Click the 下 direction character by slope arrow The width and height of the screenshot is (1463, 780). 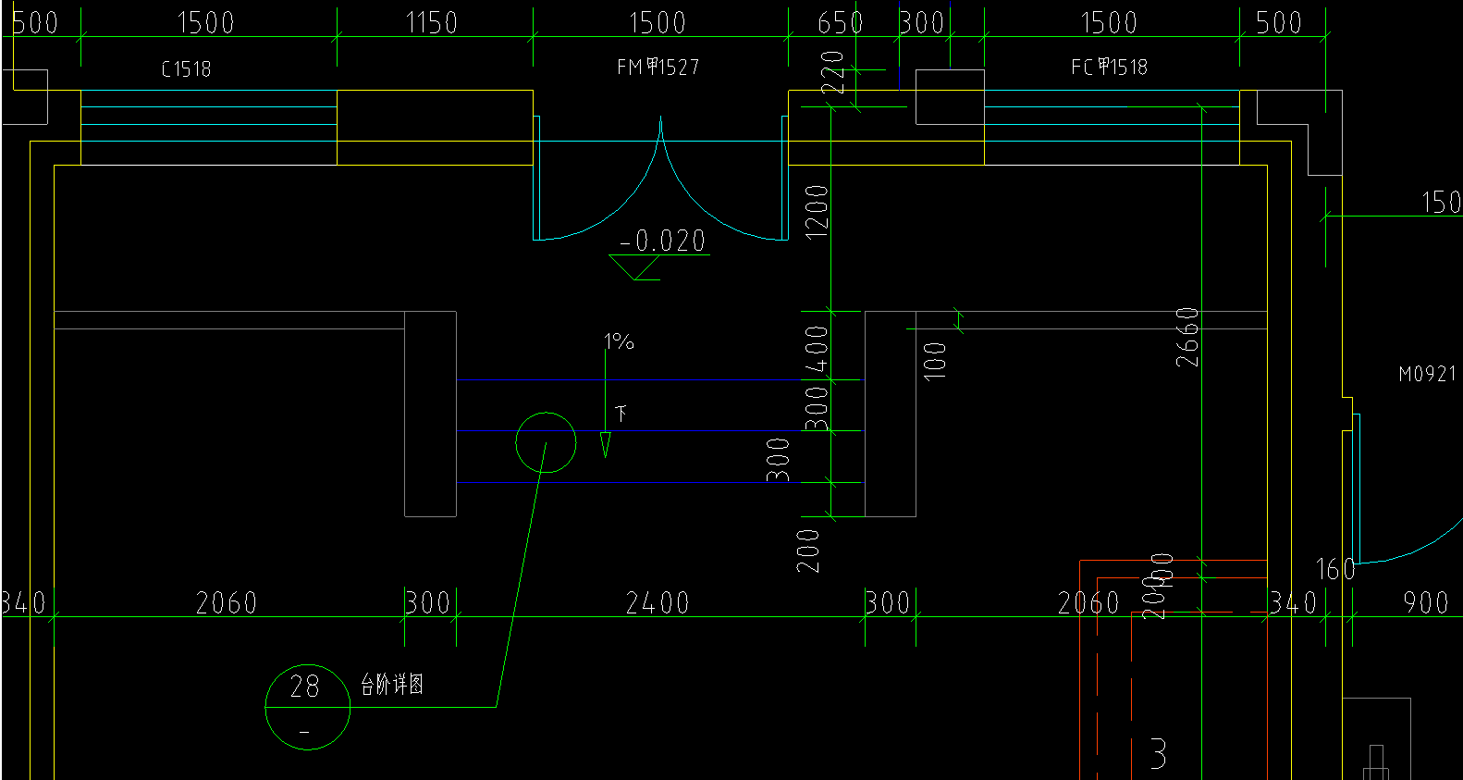click(621, 413)
